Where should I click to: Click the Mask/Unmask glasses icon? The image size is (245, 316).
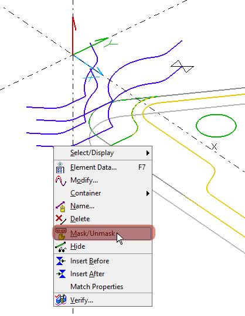pos(61,233)
